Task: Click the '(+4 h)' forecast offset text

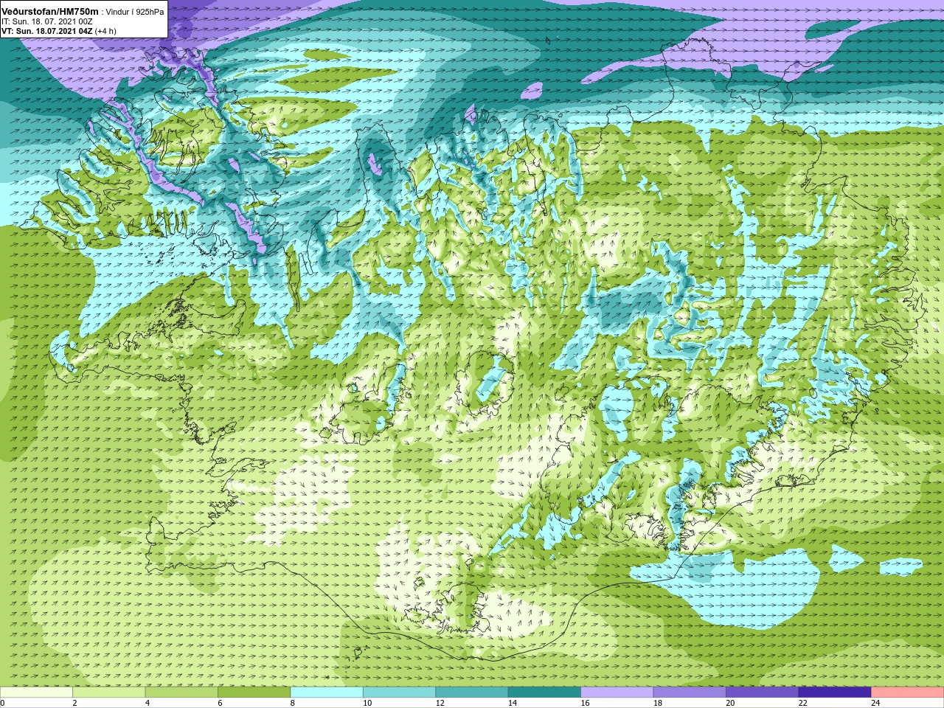Action: pos(105,32)
